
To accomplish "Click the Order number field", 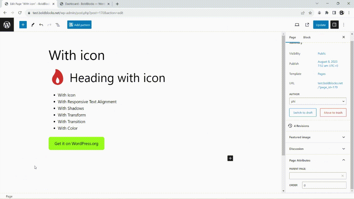I will (324, 185).
